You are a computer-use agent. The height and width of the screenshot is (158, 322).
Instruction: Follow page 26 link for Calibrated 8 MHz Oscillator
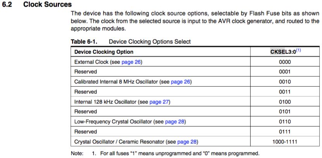point(180,82)
